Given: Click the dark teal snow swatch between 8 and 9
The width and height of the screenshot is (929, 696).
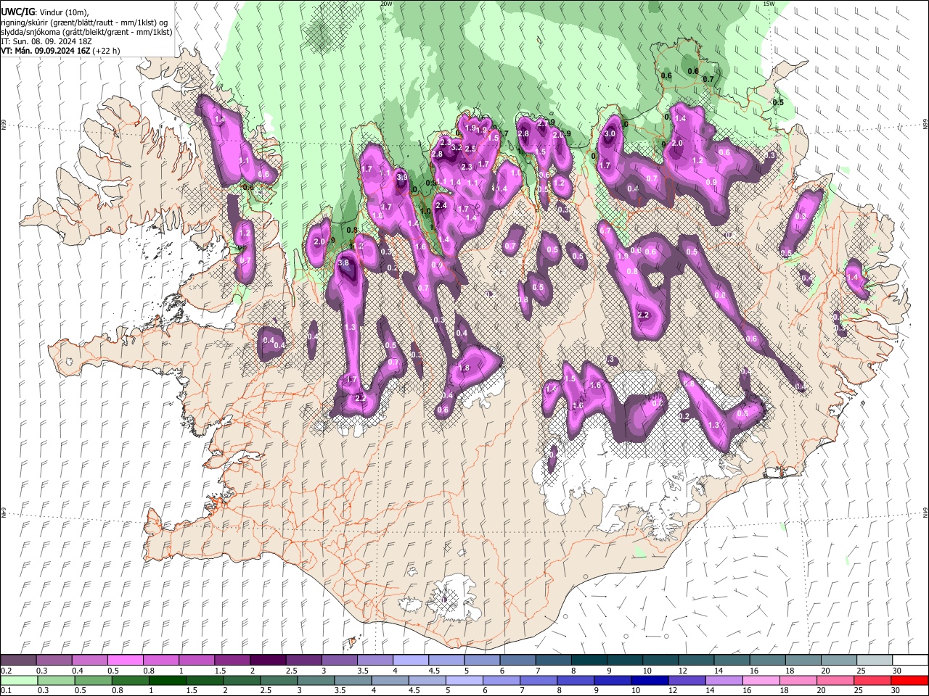Looking at the screenshot, I should pos(590,660).
